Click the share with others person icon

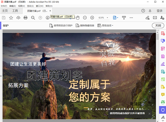[162, 18]
